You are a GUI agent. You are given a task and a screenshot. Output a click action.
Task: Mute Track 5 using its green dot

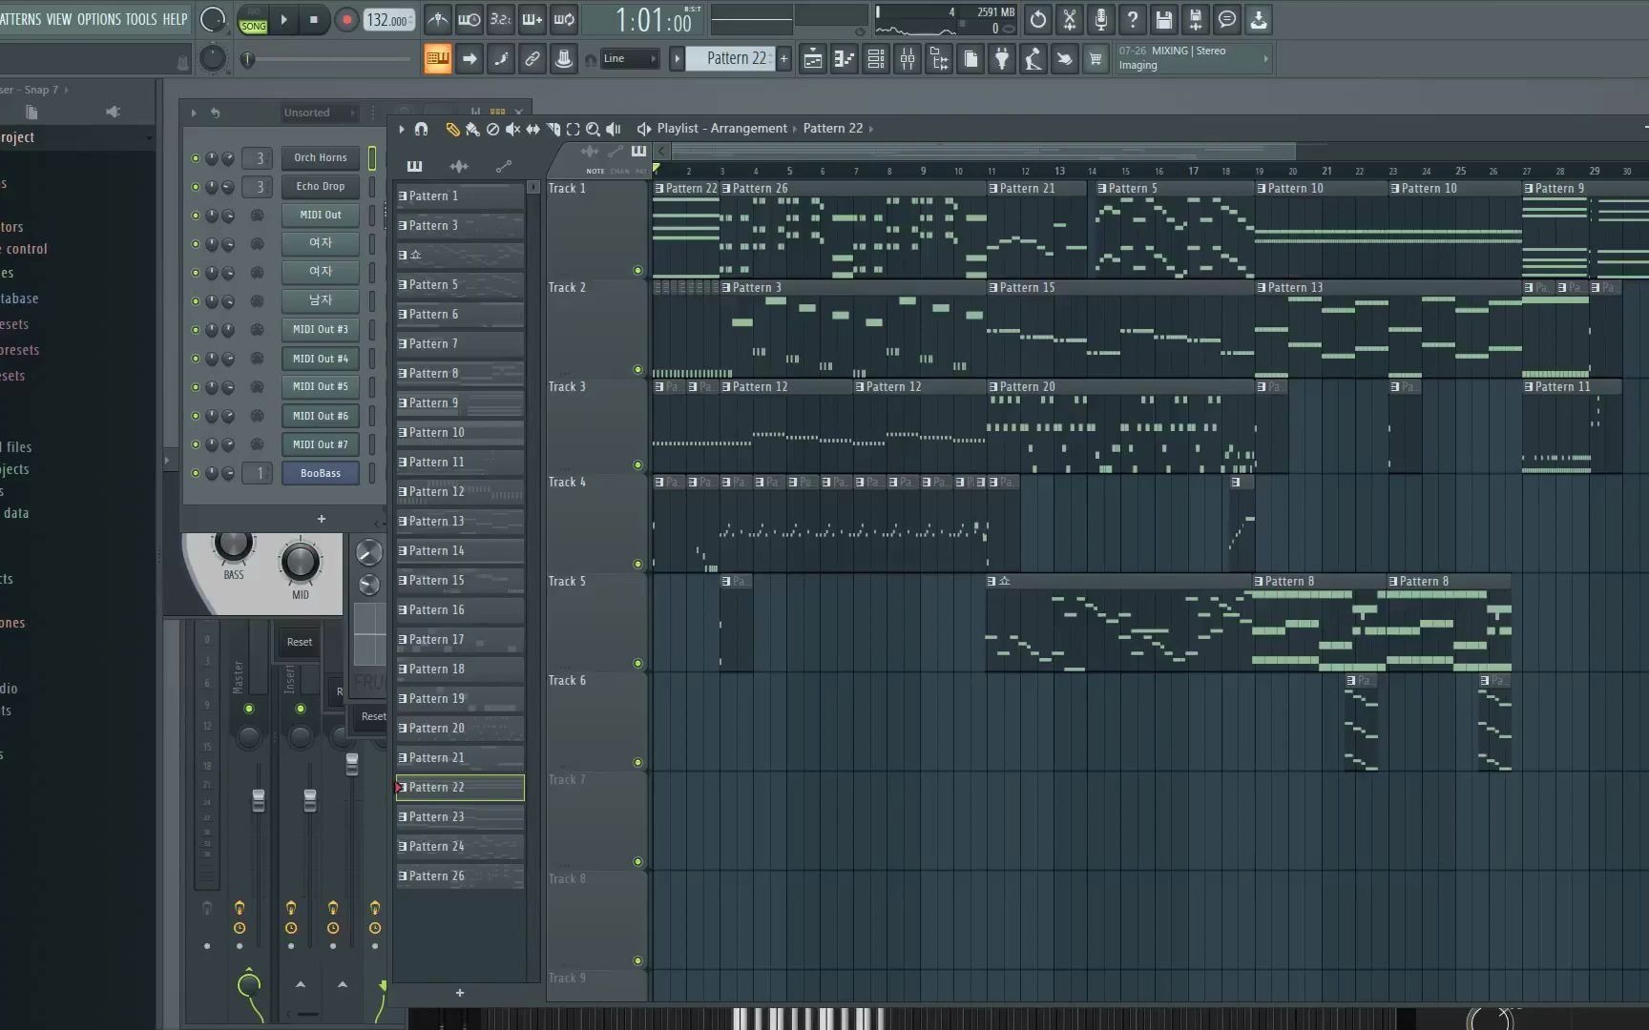pyautogui.click(x=637, y=663)
